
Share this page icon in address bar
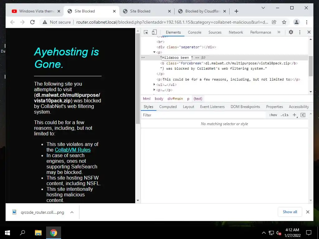[274, 22]
